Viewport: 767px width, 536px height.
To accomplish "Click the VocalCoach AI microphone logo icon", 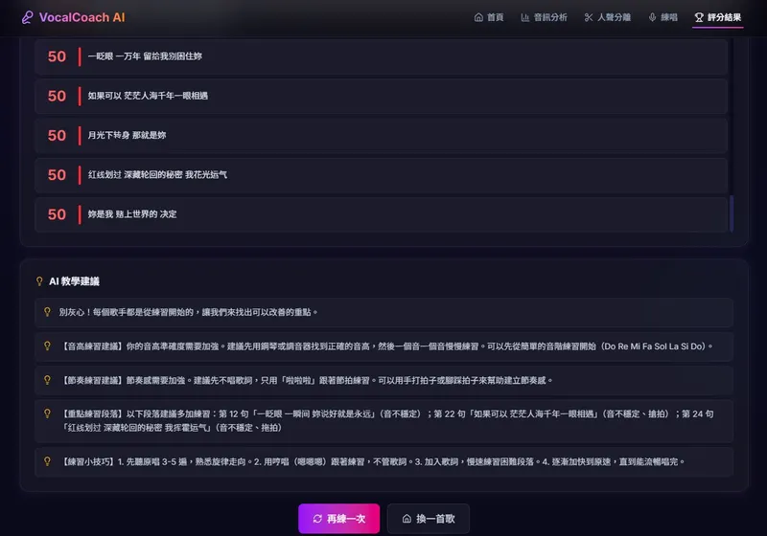I will 28,17.
